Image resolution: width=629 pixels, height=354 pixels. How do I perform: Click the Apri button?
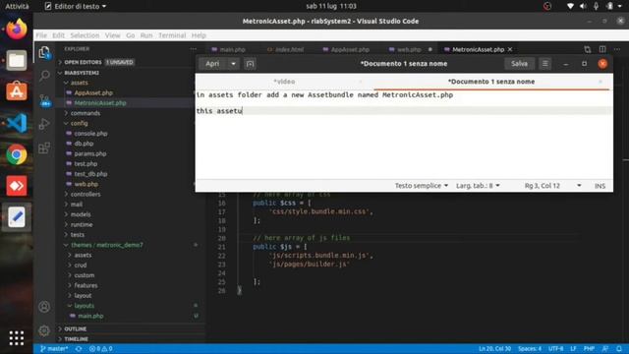pyautogui.click(x=212, y=64)
